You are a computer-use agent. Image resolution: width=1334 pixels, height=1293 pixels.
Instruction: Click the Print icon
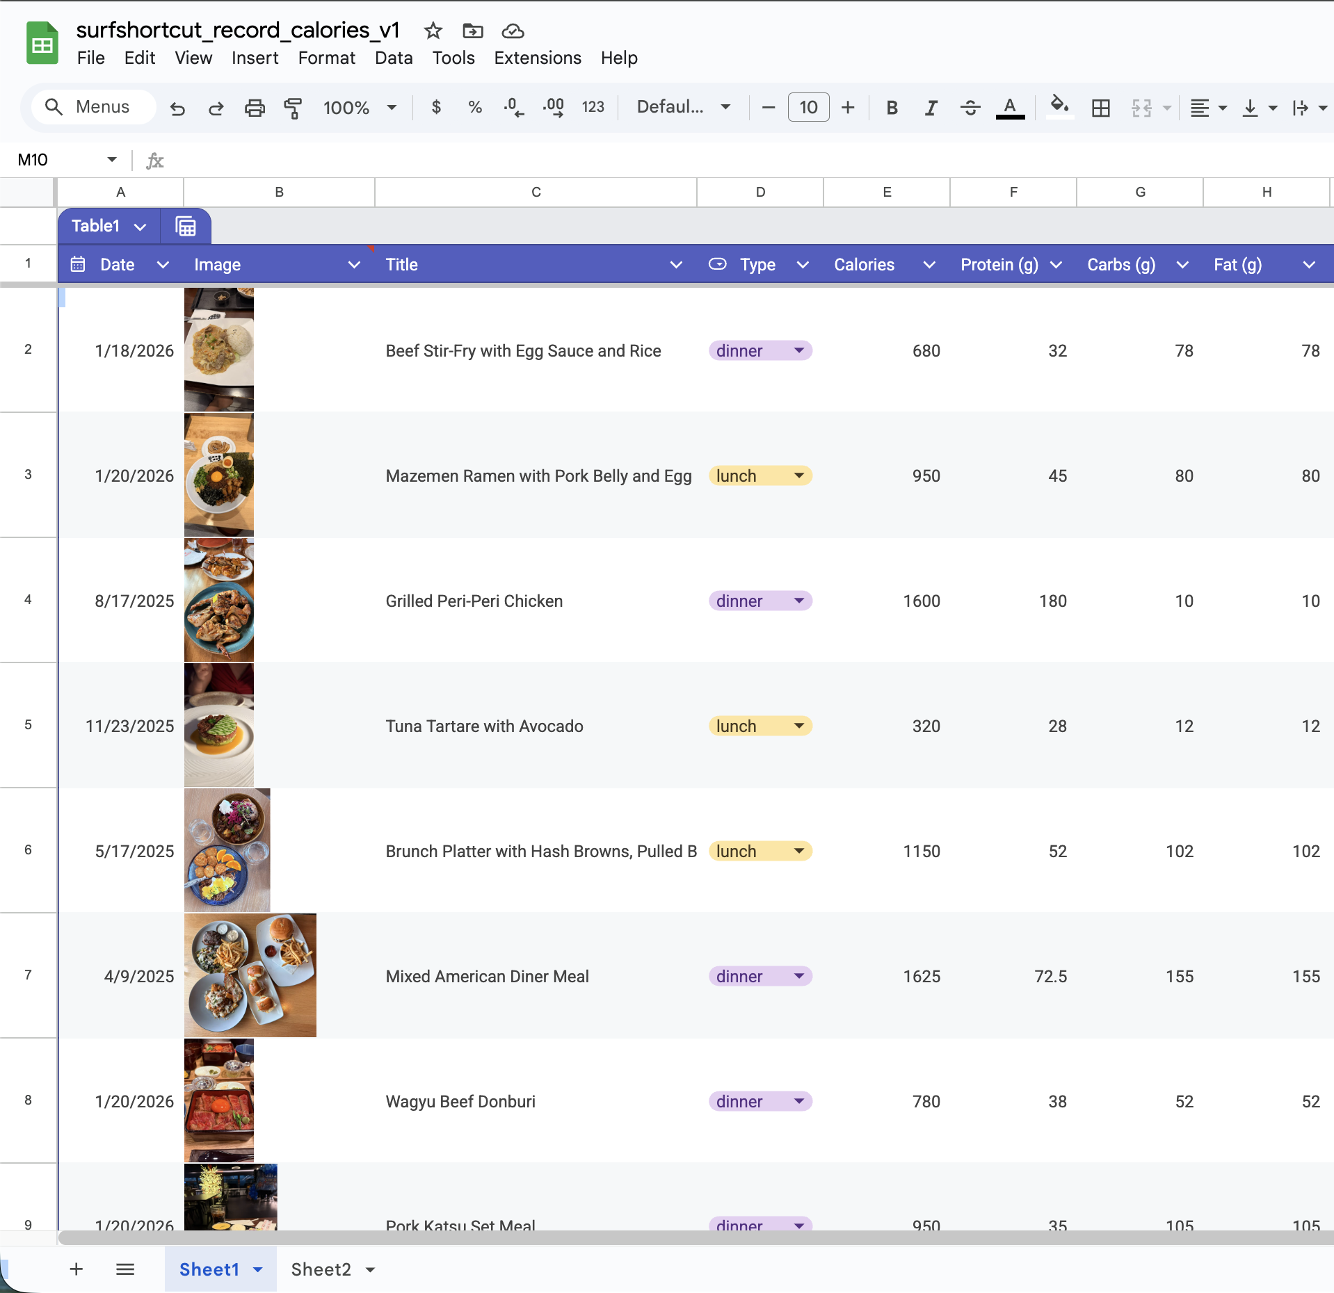pyautogui.click(x=255, y=108)
